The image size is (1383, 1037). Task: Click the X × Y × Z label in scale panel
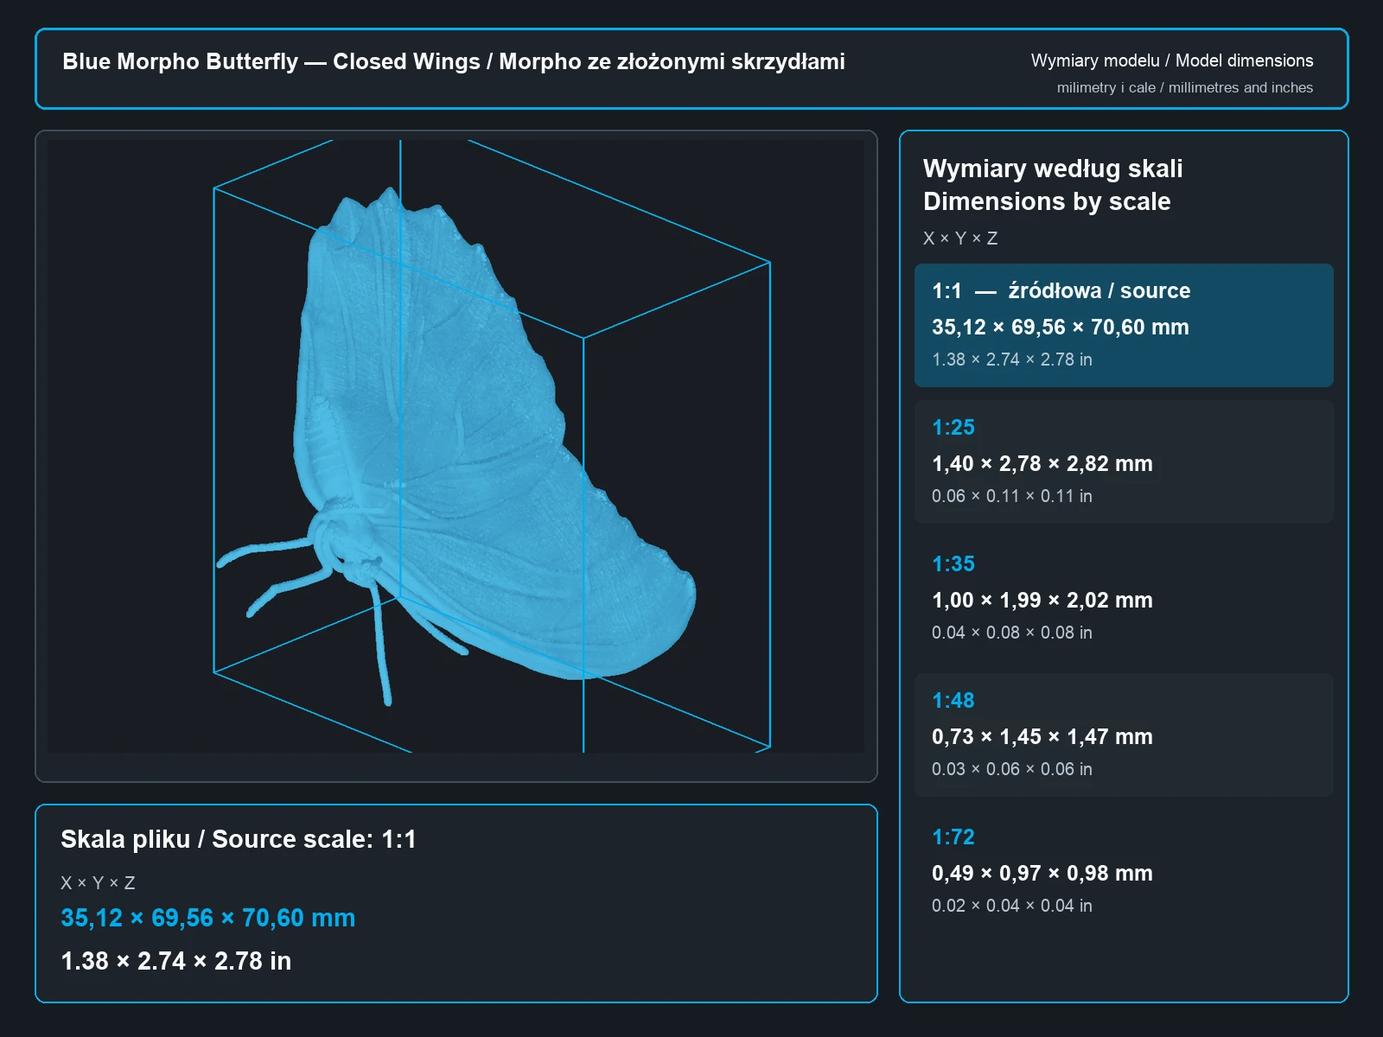point(960,239)
